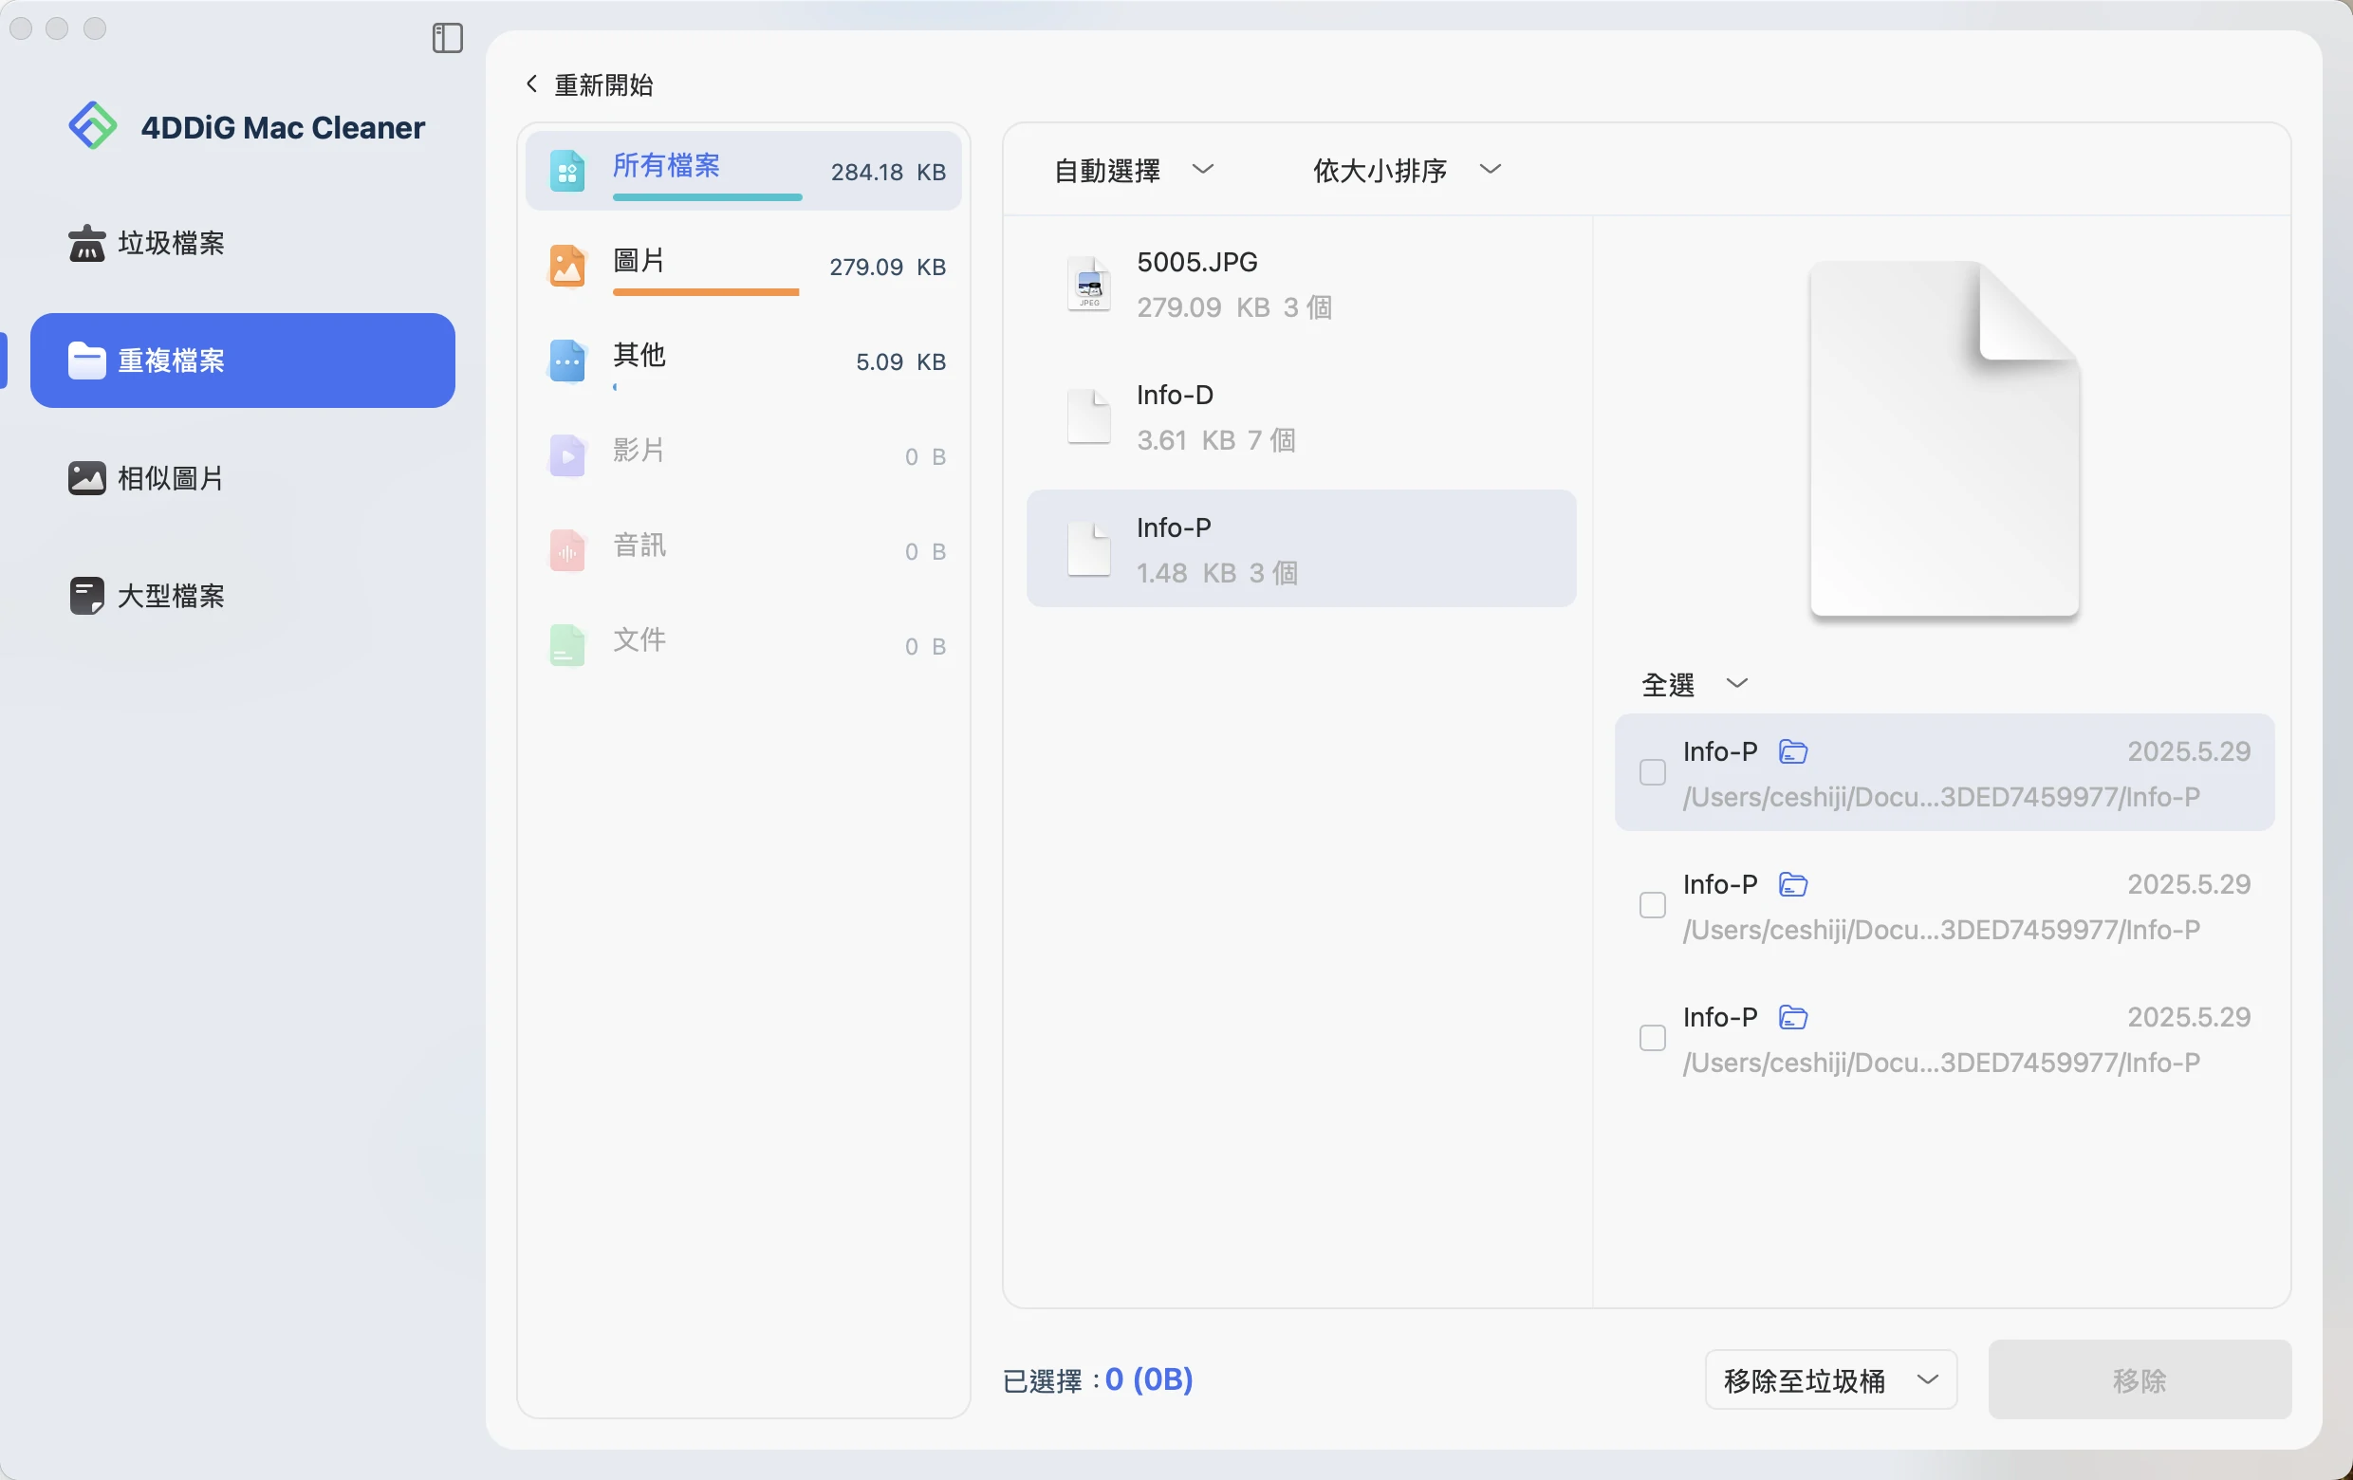Reveal third Info-P copy in folder
Screen dimensions: 2353x1480
tap(1793, 1017)
